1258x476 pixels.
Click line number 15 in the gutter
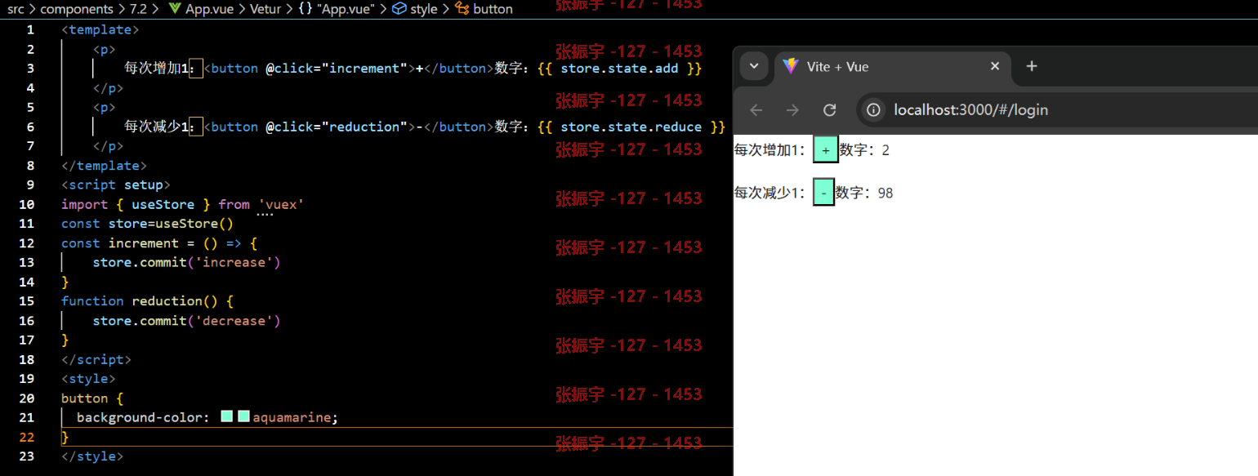(26, 301)
